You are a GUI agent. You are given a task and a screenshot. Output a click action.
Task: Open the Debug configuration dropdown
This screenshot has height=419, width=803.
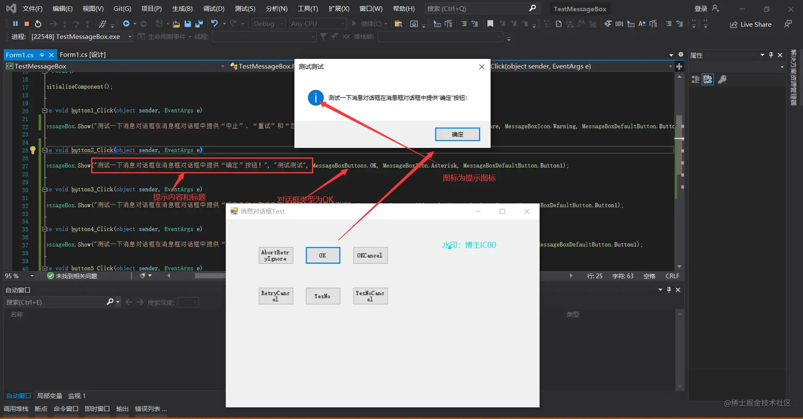pyautogui.click(x=269, y=24)
